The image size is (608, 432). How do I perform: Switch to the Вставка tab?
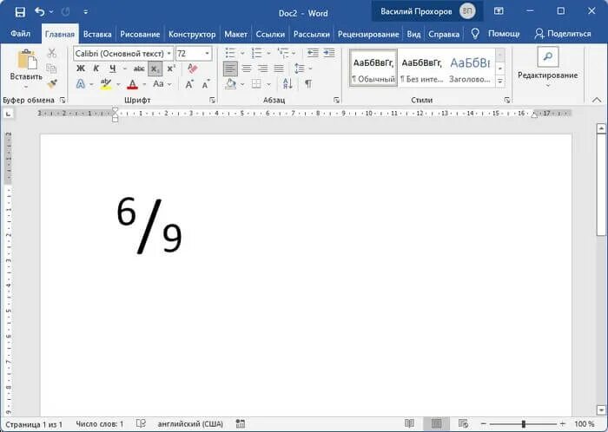pos(97,34)
